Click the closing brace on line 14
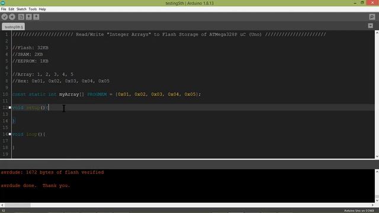This screenshot has height=213, width=379. 14,121
